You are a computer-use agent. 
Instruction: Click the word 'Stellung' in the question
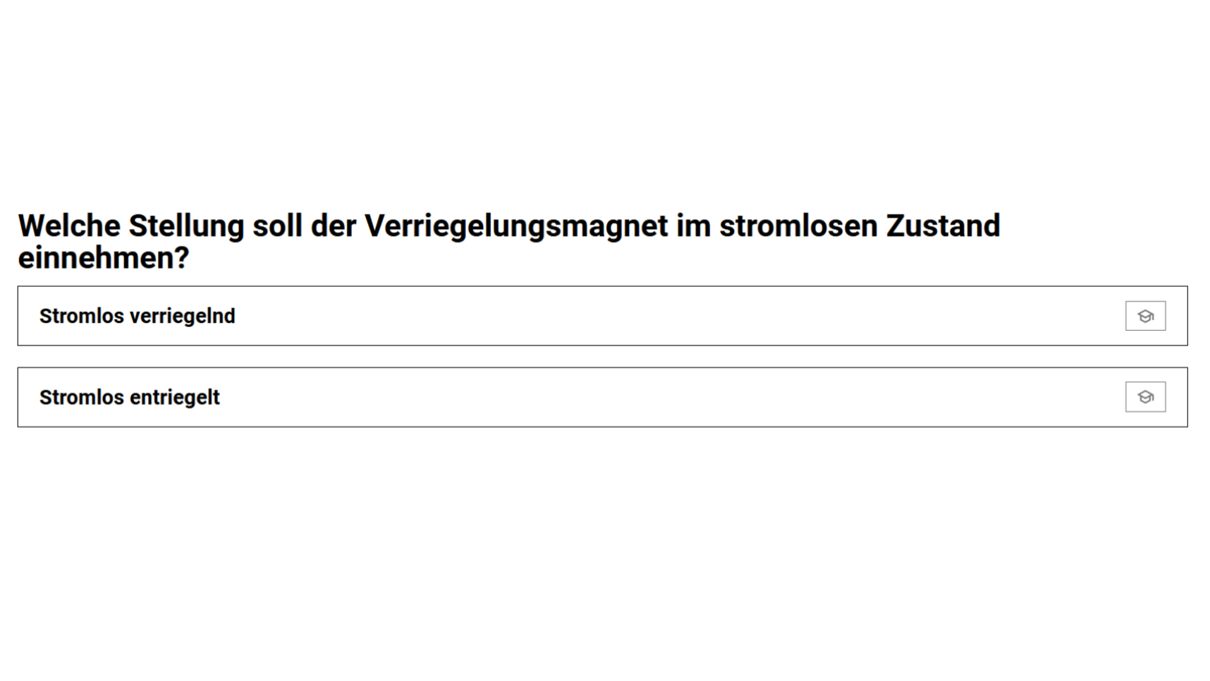(x=185, y=226)
